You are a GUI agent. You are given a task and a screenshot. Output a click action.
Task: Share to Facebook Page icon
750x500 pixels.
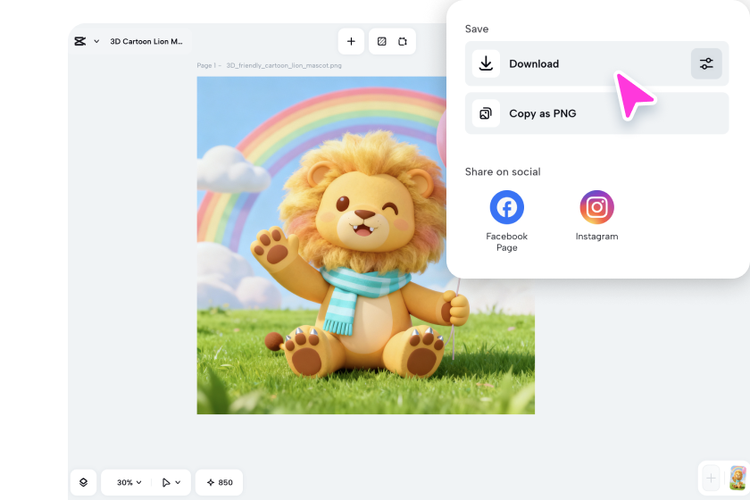pyautogui.click(x=507, y=207)
